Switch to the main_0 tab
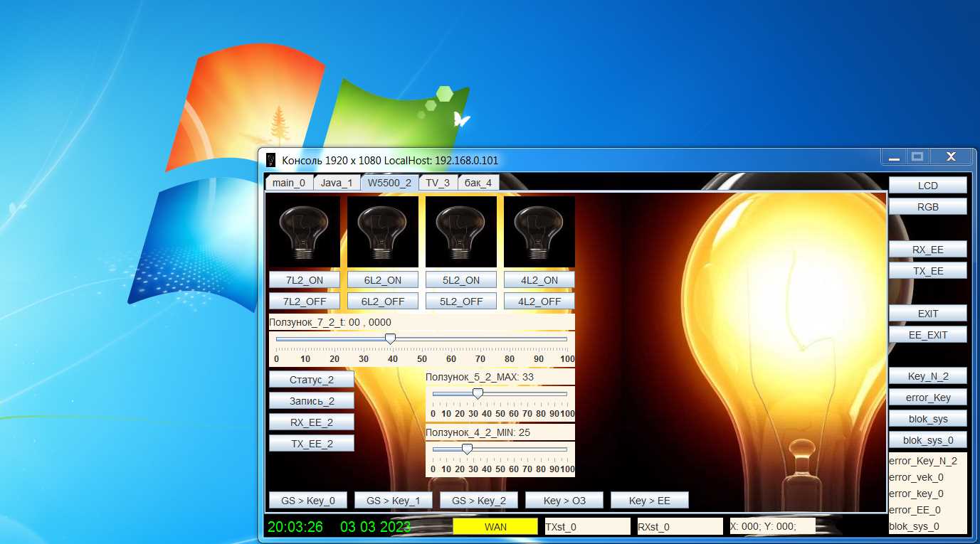 [288, 183]
